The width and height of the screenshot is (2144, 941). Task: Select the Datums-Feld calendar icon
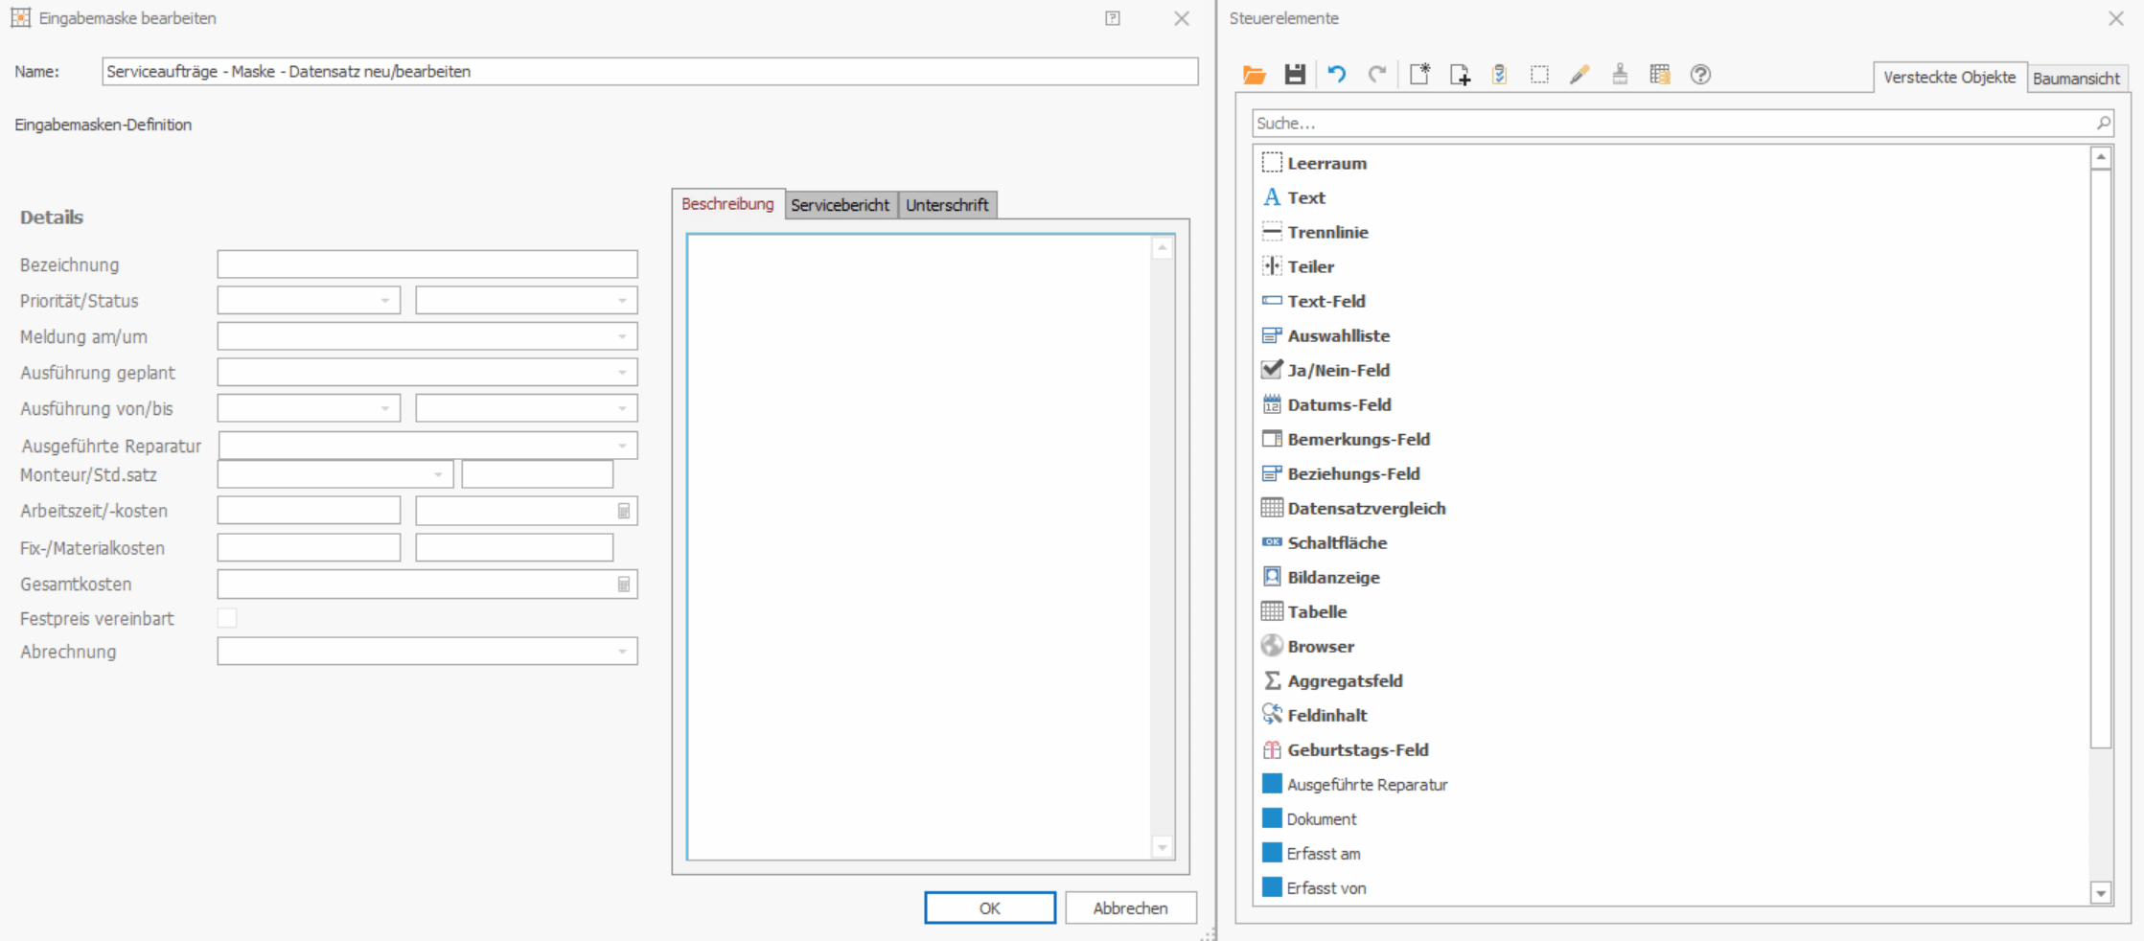(x=1272, y=404)
